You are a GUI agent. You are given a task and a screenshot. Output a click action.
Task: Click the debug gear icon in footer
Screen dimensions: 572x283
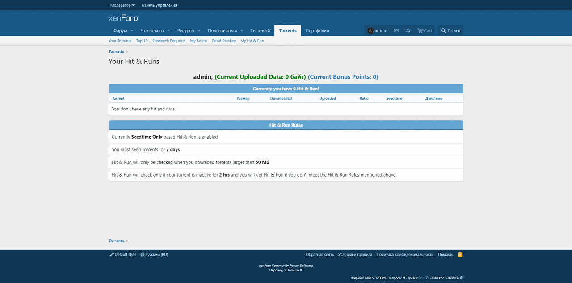(462, 278)
